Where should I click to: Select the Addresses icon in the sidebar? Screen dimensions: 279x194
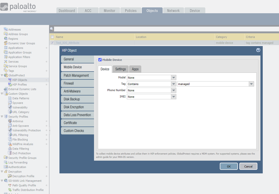[5, 29]
